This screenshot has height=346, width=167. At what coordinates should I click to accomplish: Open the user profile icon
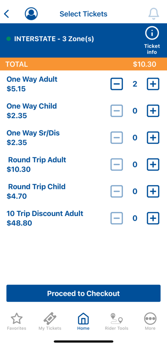tap(31, 14)
